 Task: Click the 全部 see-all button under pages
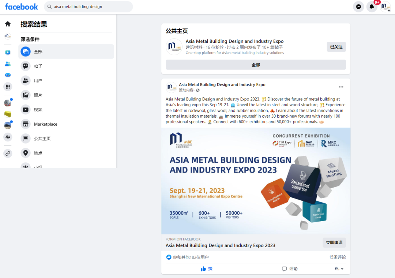point(256,65)
